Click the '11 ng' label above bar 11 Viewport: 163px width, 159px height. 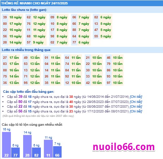tap(48, 138)
